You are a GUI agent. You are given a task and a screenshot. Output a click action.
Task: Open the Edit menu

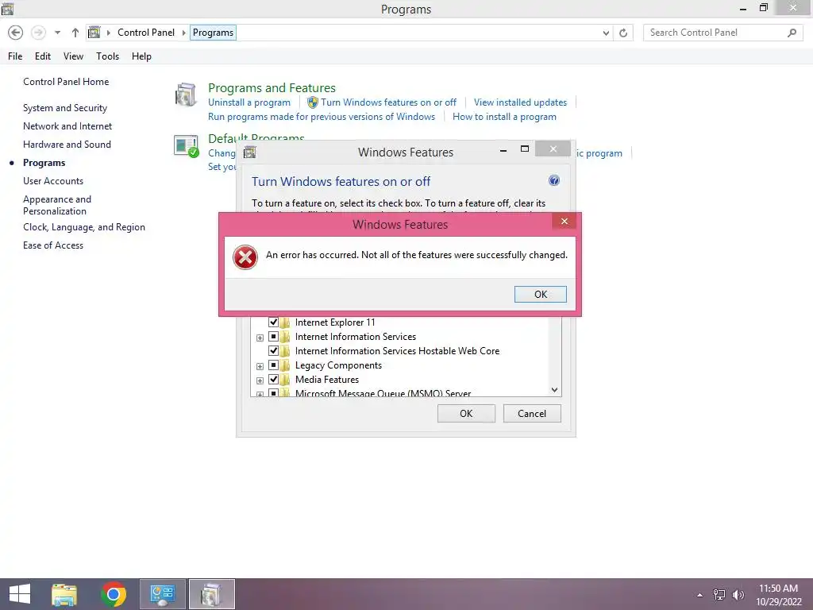[43, 56]
